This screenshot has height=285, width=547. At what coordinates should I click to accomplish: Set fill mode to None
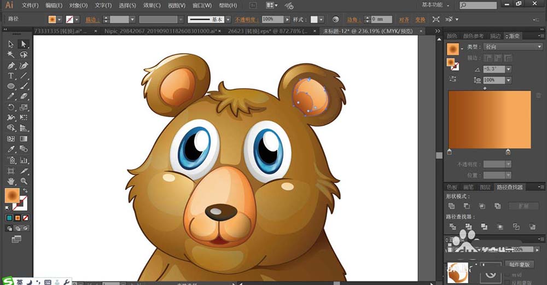(26, 218)
